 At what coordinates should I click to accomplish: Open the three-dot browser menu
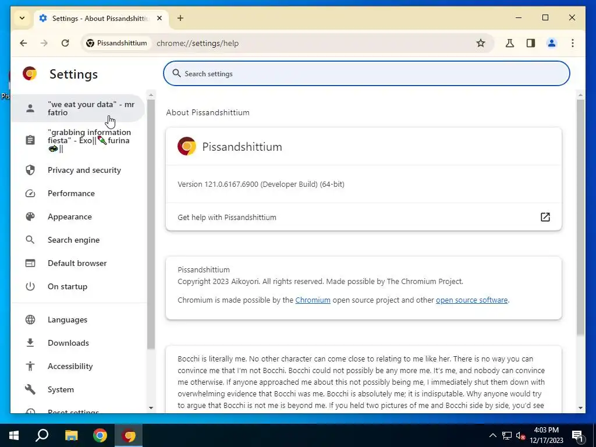pos(573,43)
